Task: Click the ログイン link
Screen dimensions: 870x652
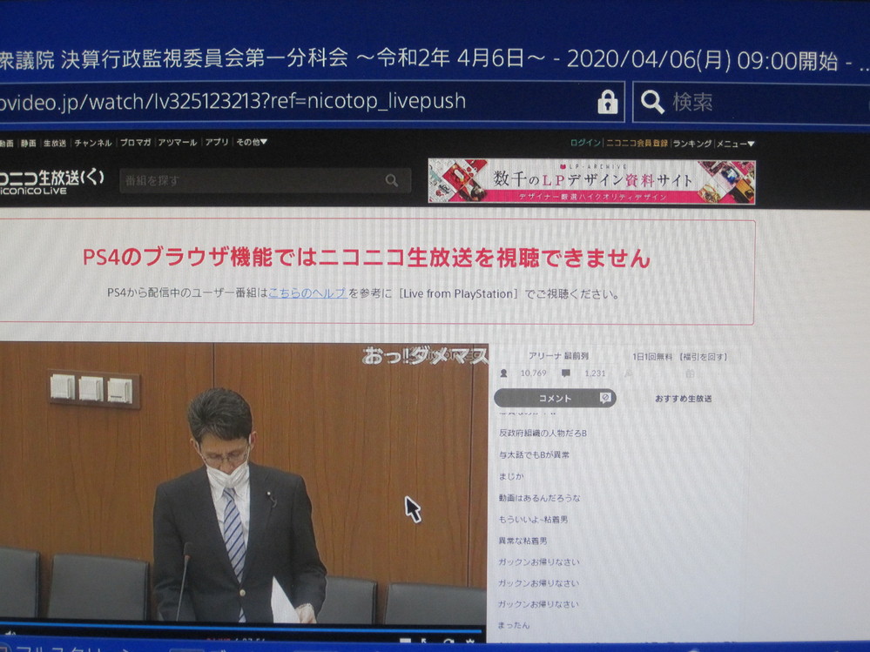Action: pos(585,143)
